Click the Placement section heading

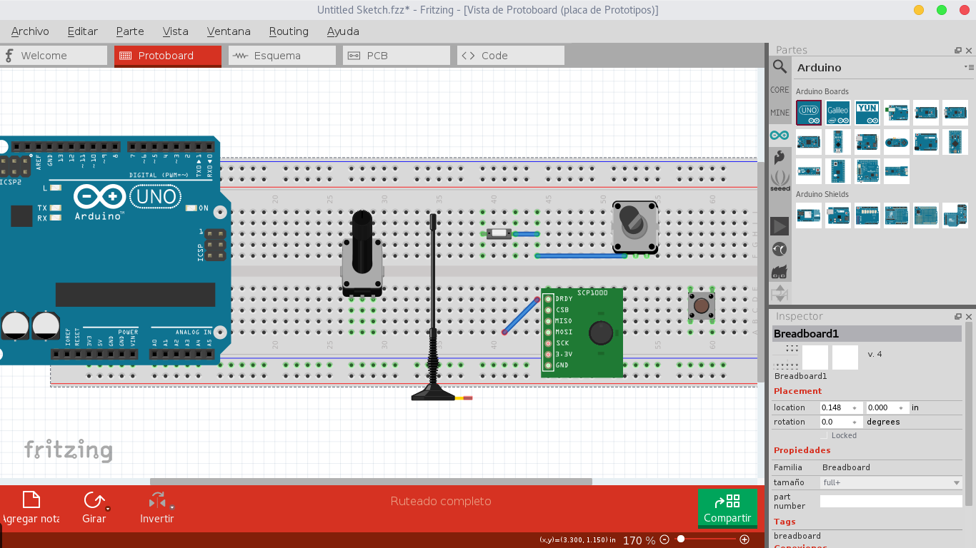click(x=797, y=391)
